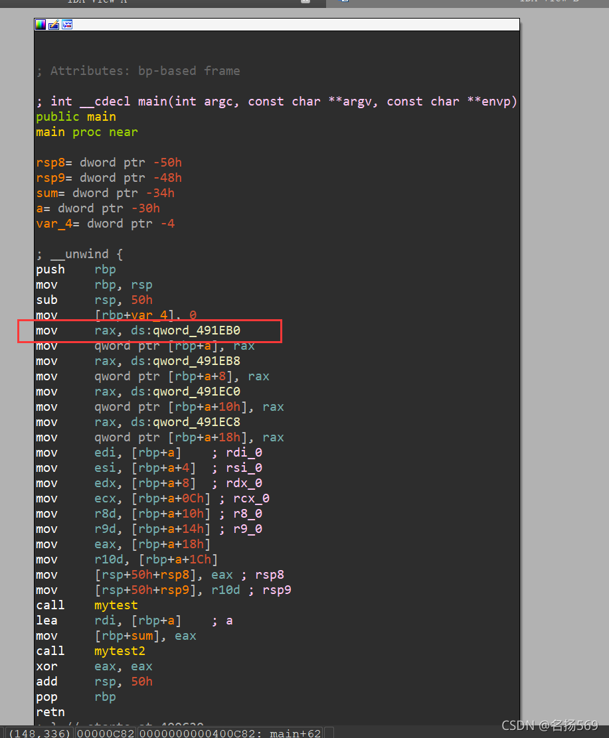Click the '; r9_0' comment

[x=240, y=530]
